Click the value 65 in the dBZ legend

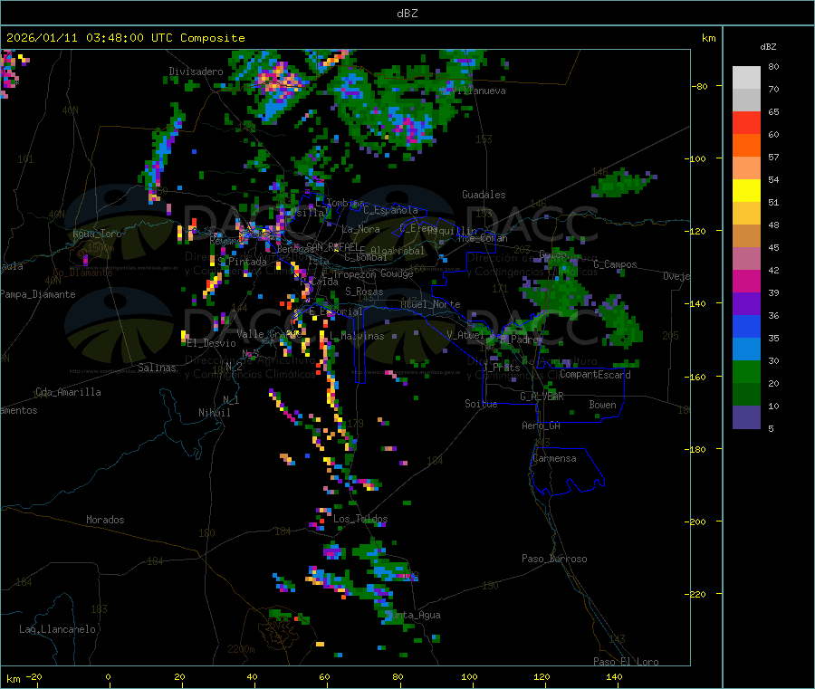tap(773, 111)
